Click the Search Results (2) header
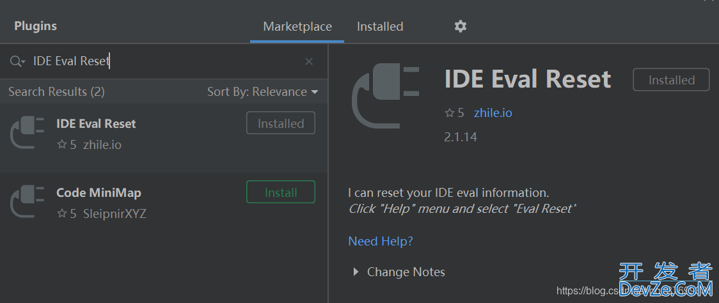This screenshot has width=719, height=303. tap(56, 91)
